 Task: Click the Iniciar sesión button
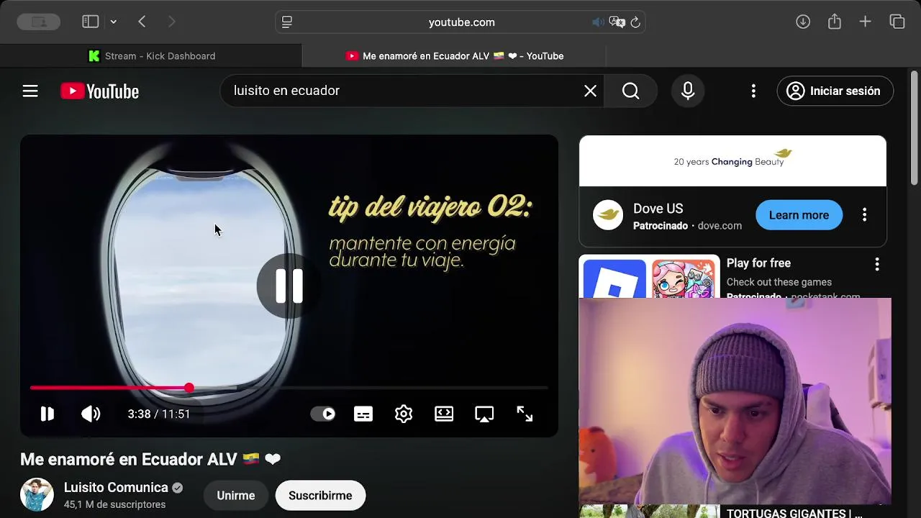click(x=835, y=91)
